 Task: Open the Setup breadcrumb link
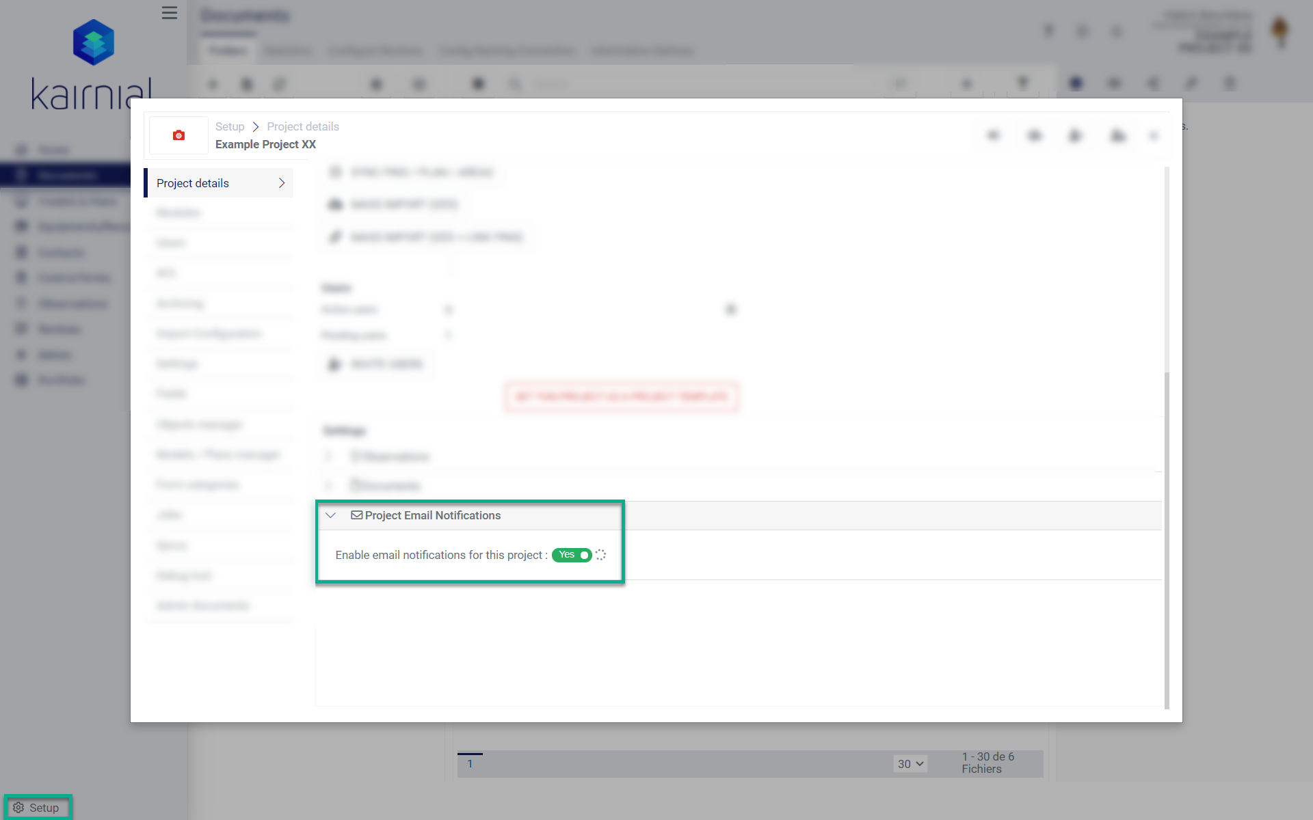coord(229,126)
